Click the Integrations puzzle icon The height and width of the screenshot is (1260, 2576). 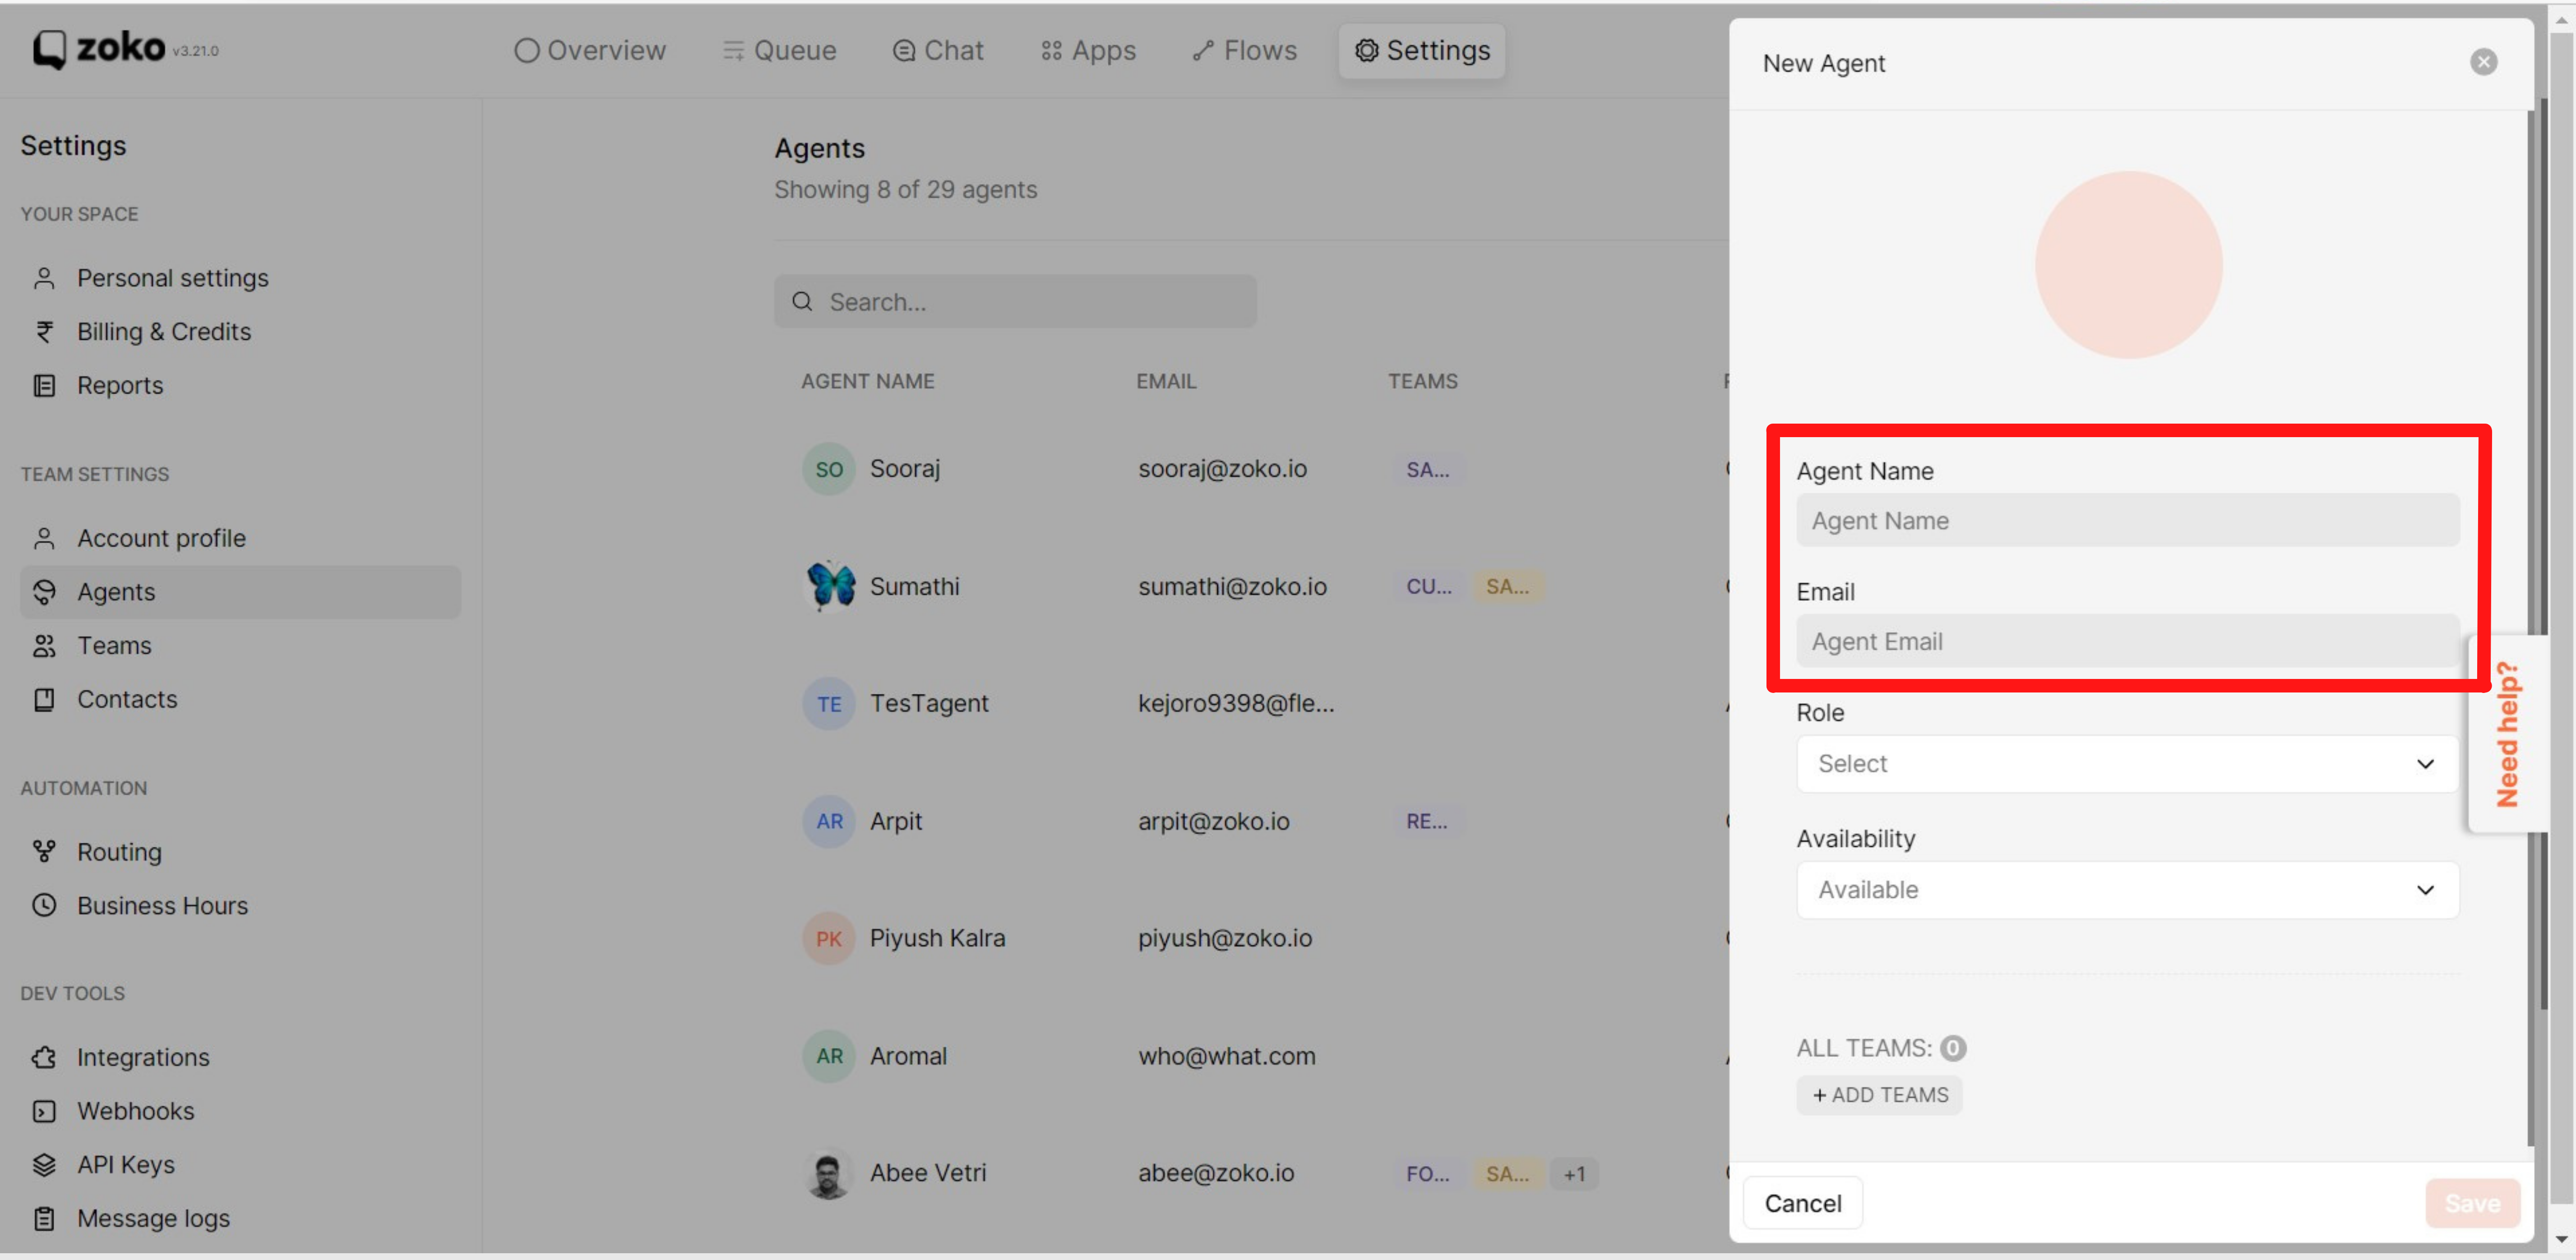point(44,1057)
